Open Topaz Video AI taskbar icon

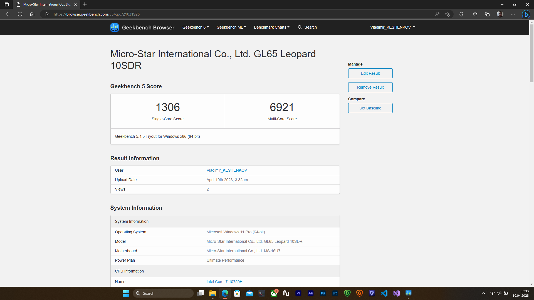click(372, 293)
